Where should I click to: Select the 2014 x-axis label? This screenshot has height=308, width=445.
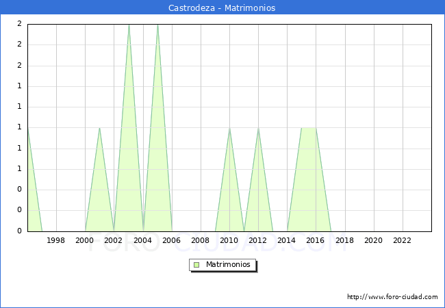(x=287, y=241)
